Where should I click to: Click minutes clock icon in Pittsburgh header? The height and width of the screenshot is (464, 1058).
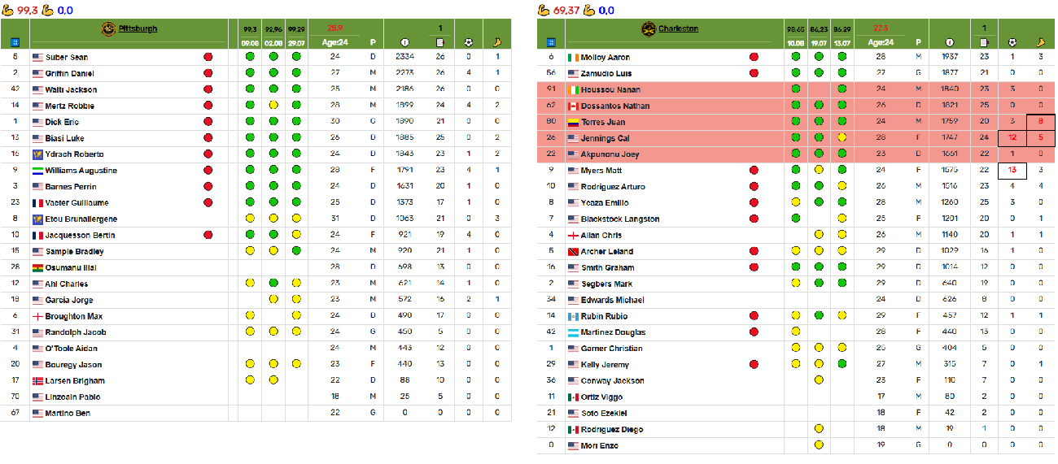pos(405,42)
